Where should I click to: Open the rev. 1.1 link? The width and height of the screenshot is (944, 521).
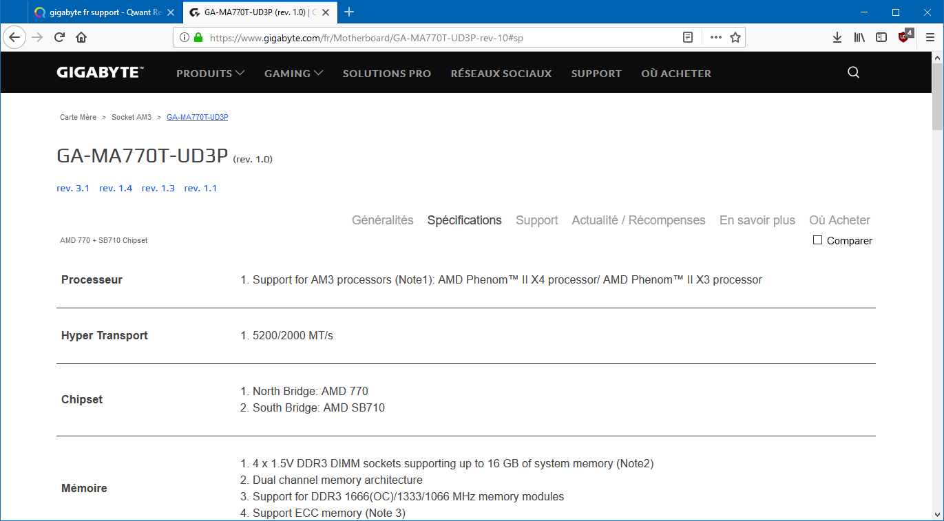(x=200, y=188)
